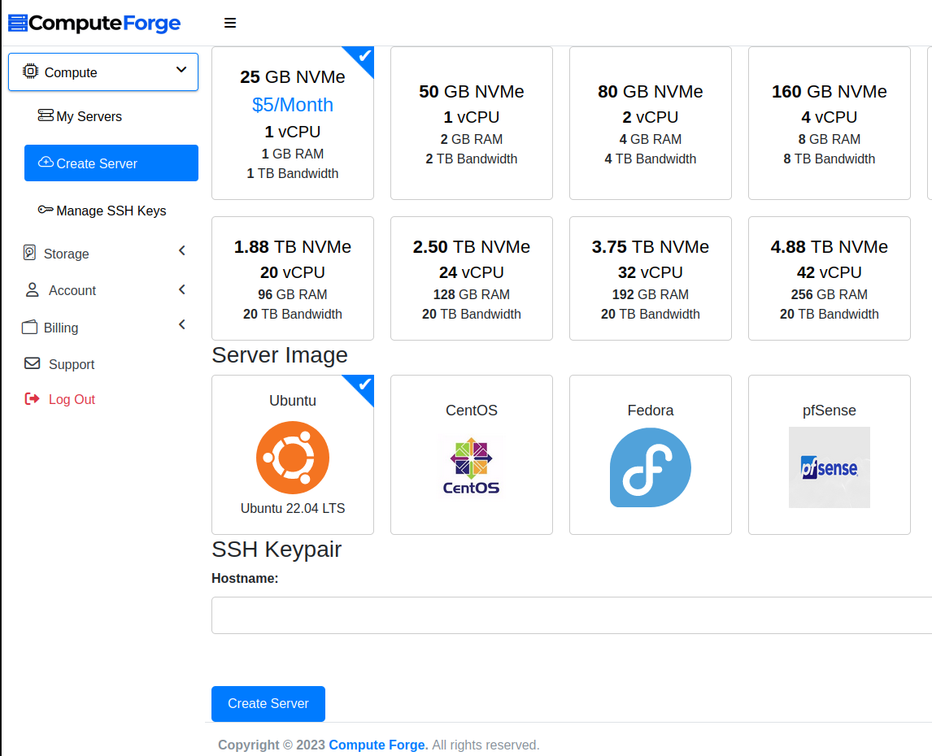Viewport: 932px width, 756px height.
Task: Click the Log Out arrow icon
Action: pos(33,399)
